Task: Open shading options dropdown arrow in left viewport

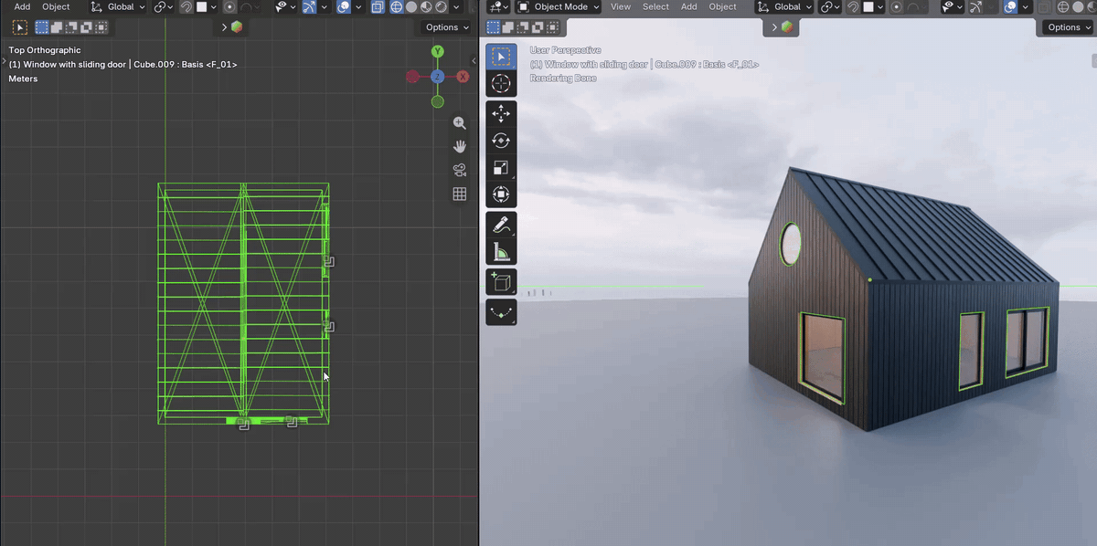Action: pos(456,6)
